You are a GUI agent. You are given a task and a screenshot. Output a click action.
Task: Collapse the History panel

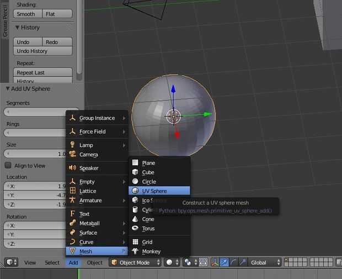[x=17, y=28]
